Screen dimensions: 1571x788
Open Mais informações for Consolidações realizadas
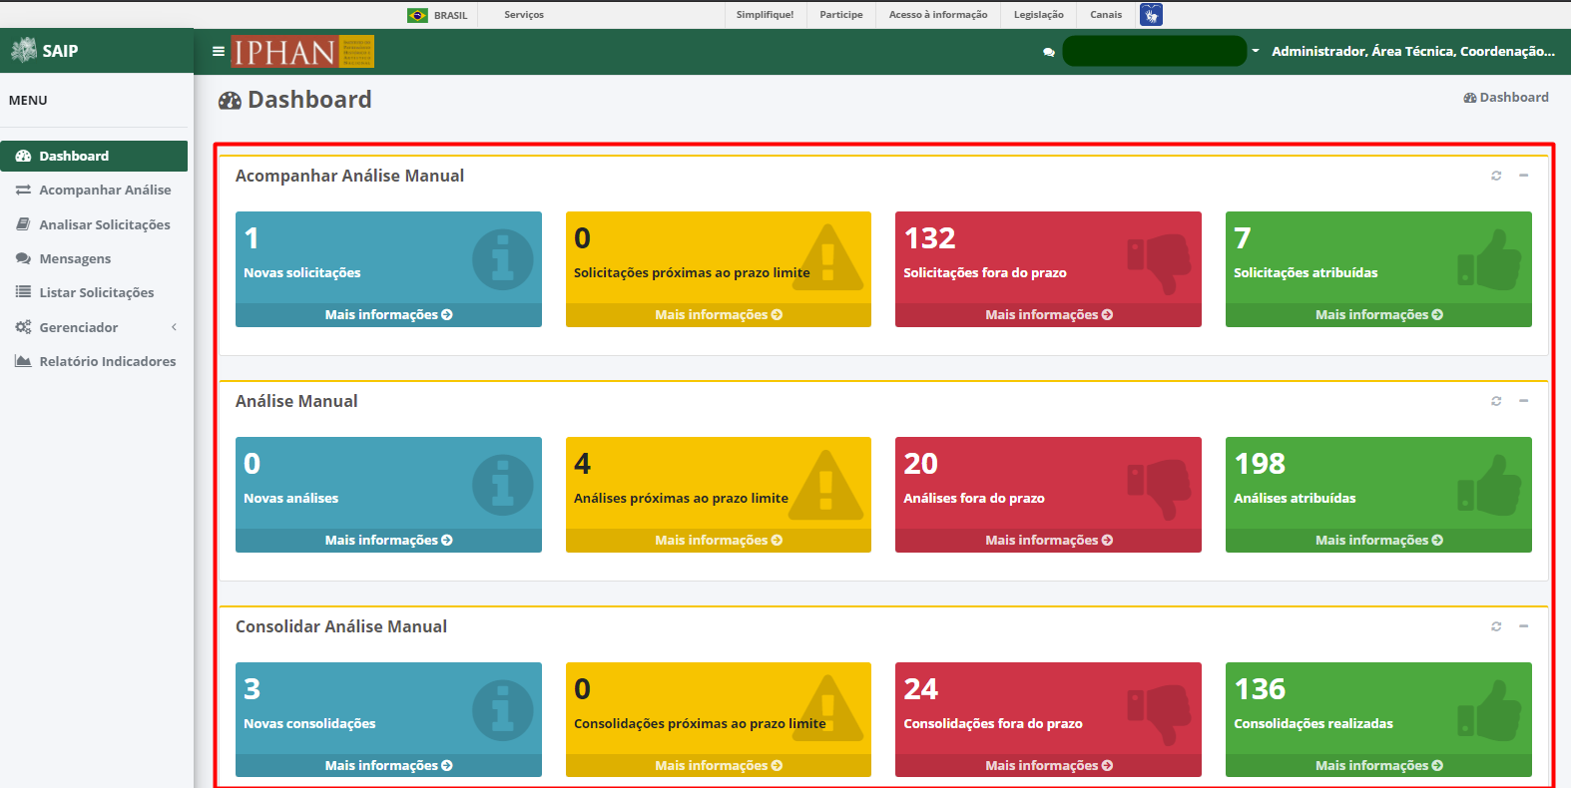coord(1378,766)
